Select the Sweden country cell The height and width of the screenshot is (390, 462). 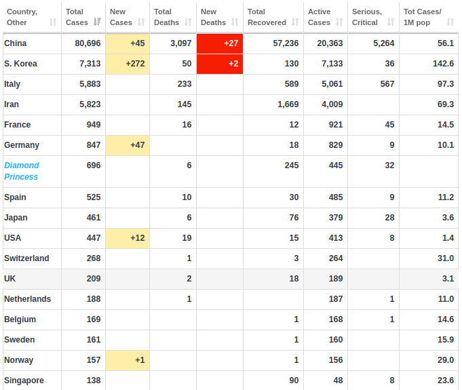32,340
